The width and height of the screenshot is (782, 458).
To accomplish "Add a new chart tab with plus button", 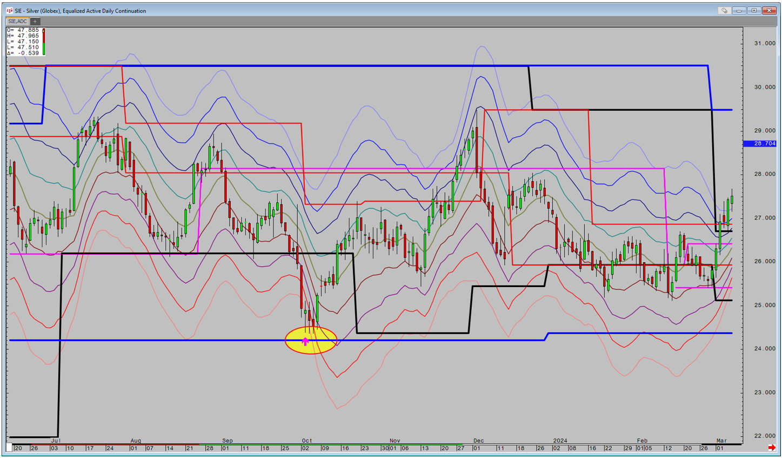I will coord(35,22).
